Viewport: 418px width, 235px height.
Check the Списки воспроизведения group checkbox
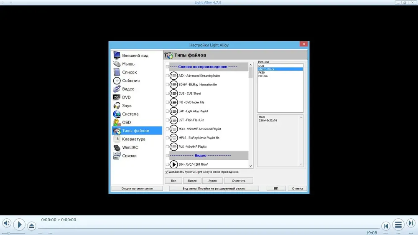[167, 67]
